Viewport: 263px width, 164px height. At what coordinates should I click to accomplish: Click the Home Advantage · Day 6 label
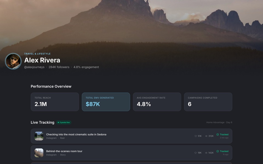219,122
